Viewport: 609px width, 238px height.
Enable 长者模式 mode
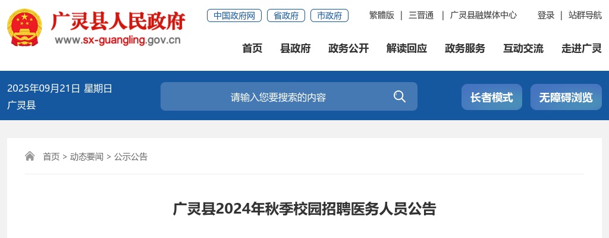pyautogui.click(x=492, y=97)
